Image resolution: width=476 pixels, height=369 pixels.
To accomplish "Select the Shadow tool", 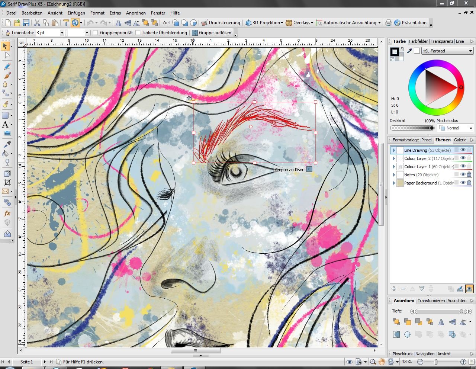I will (7, 173).
